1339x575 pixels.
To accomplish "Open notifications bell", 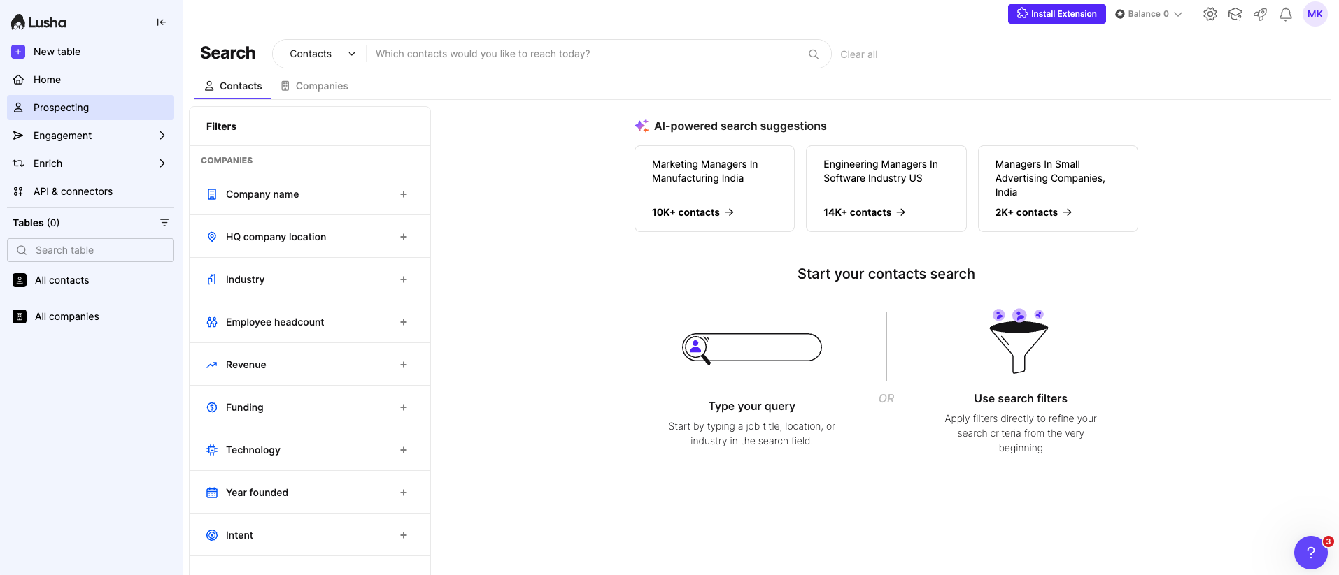I will (1286, 14).
